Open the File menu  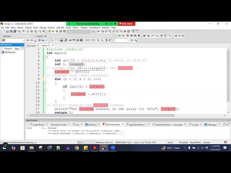click(x=3, y=27)
